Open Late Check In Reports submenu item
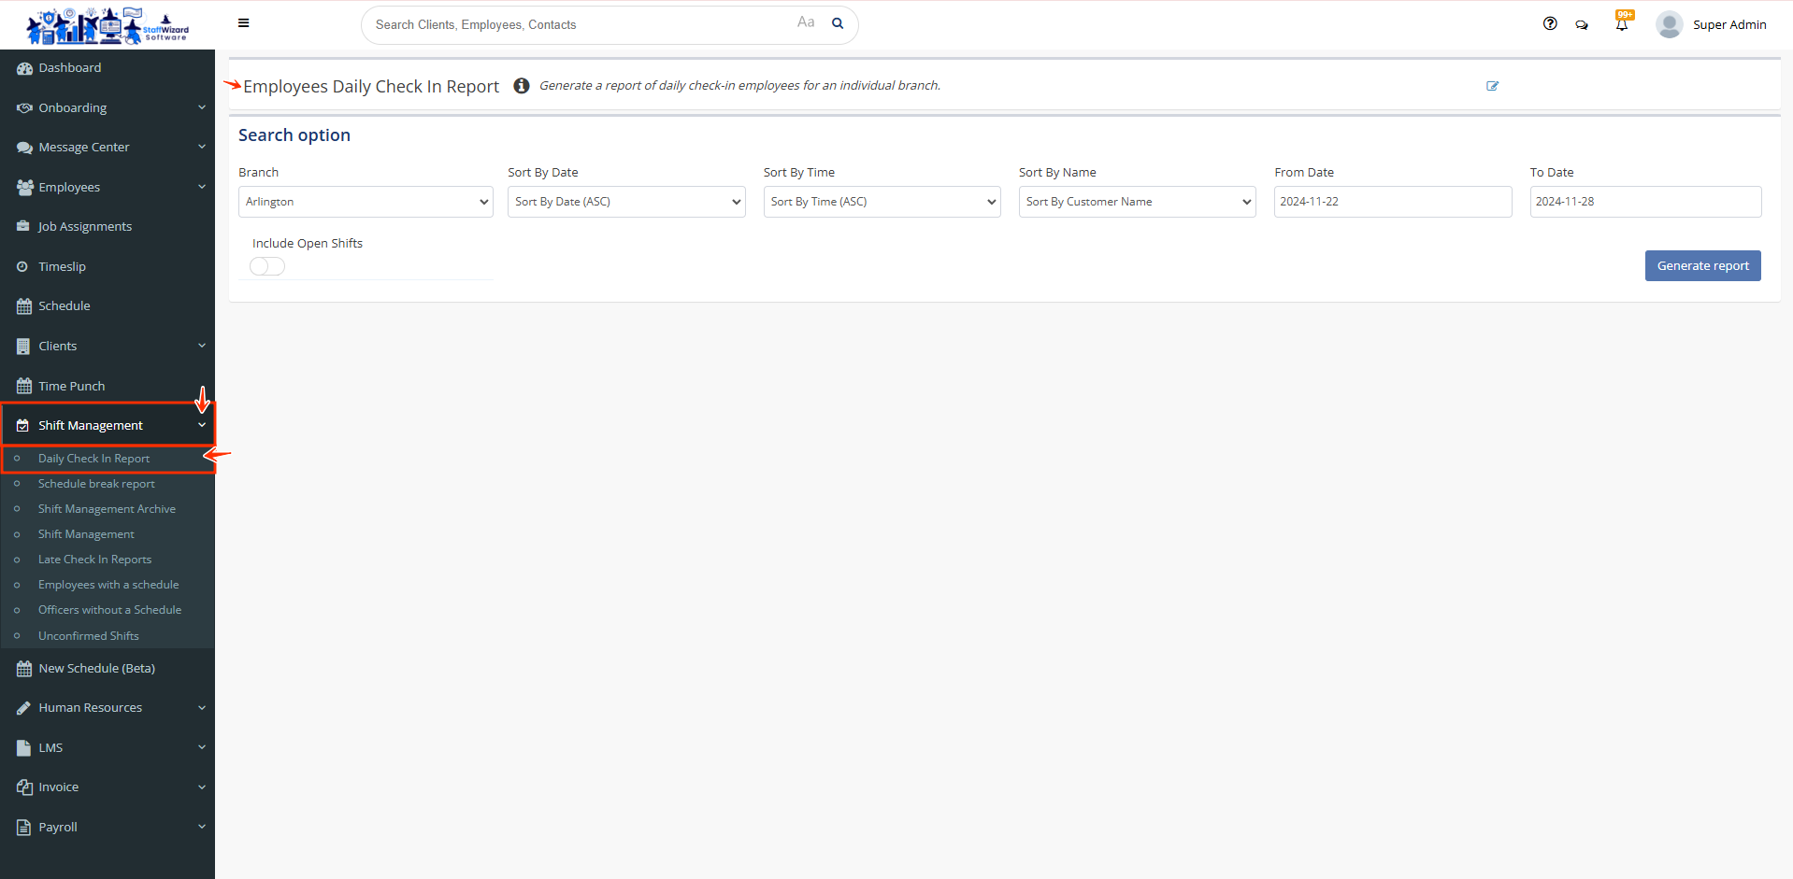 point(94,560)
